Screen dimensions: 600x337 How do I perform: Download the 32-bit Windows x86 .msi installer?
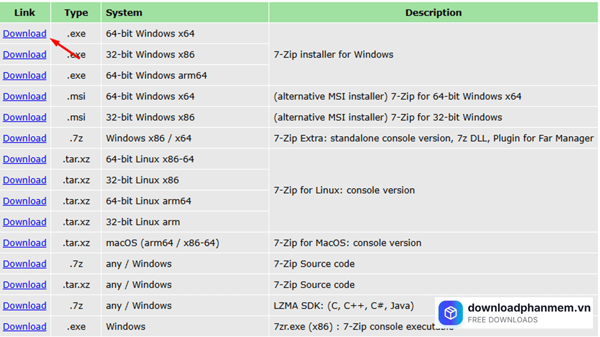[x=24, y=117]
